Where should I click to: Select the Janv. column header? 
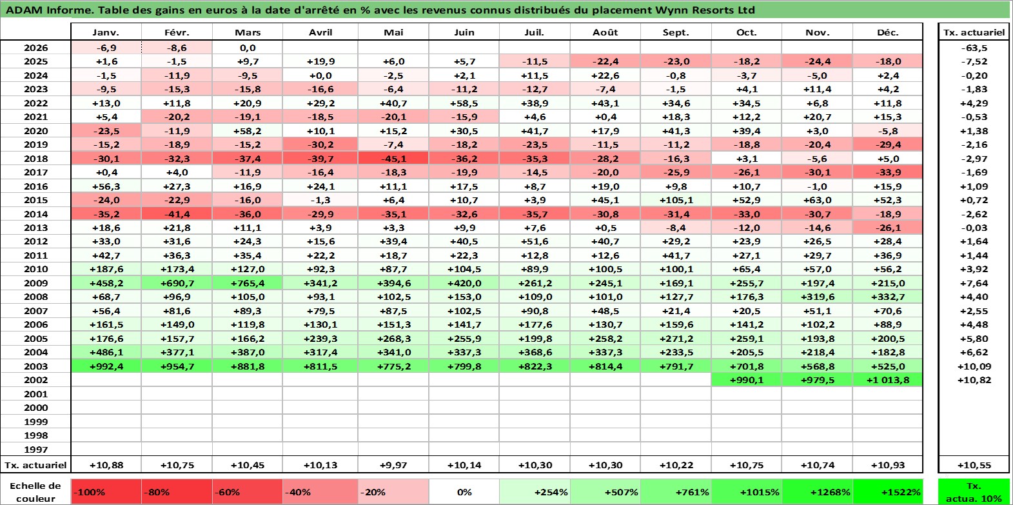click(x=106, y=32)
